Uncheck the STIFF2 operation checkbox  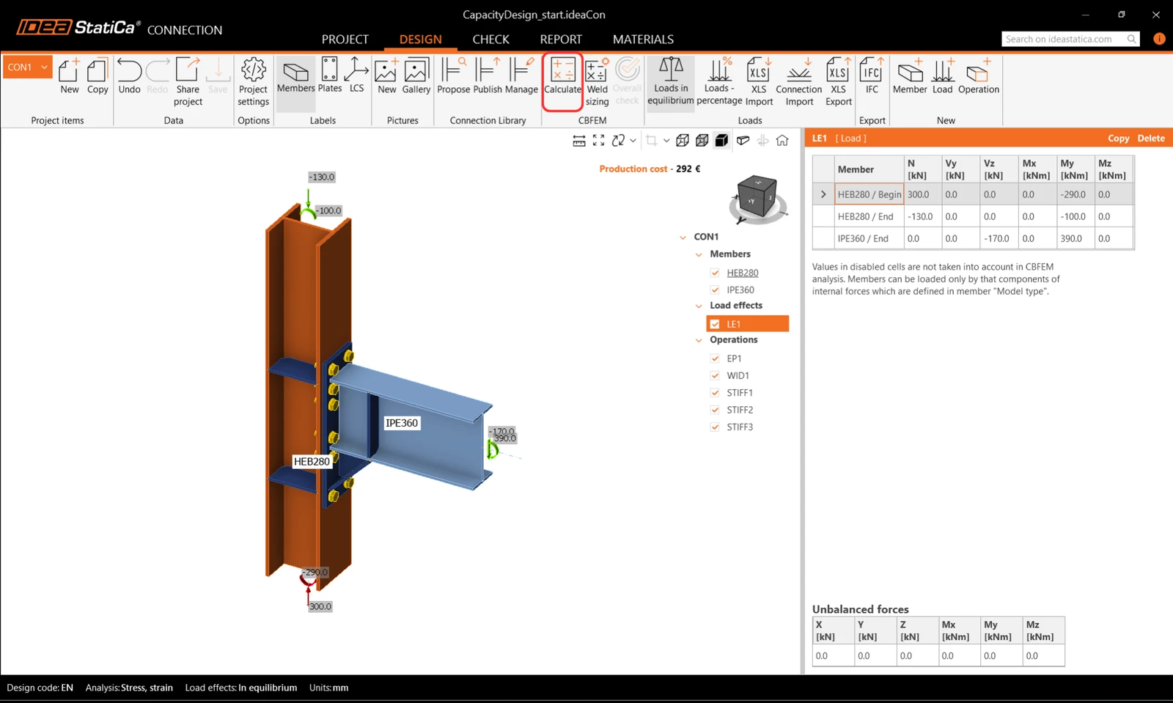tap(715, 410)
